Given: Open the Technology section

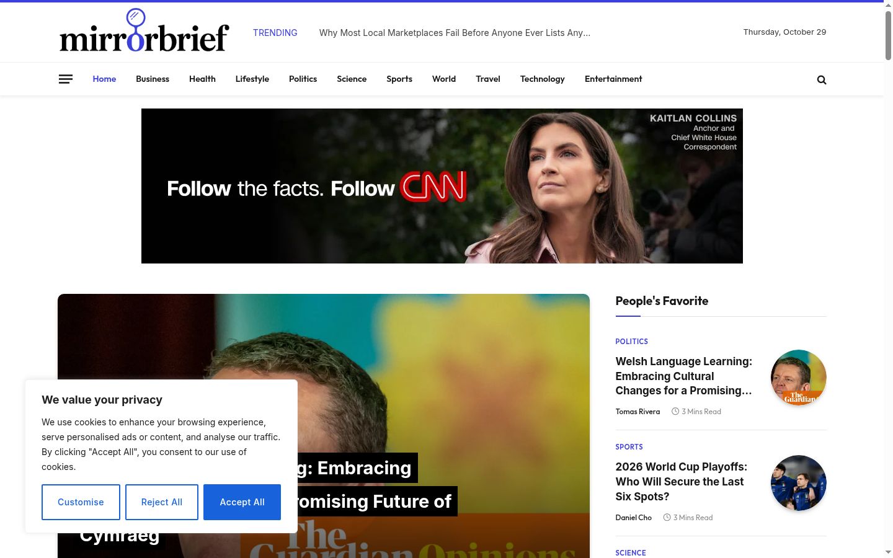Looking at the screenshot, I should pyautogui.click(x=543, y=79).
